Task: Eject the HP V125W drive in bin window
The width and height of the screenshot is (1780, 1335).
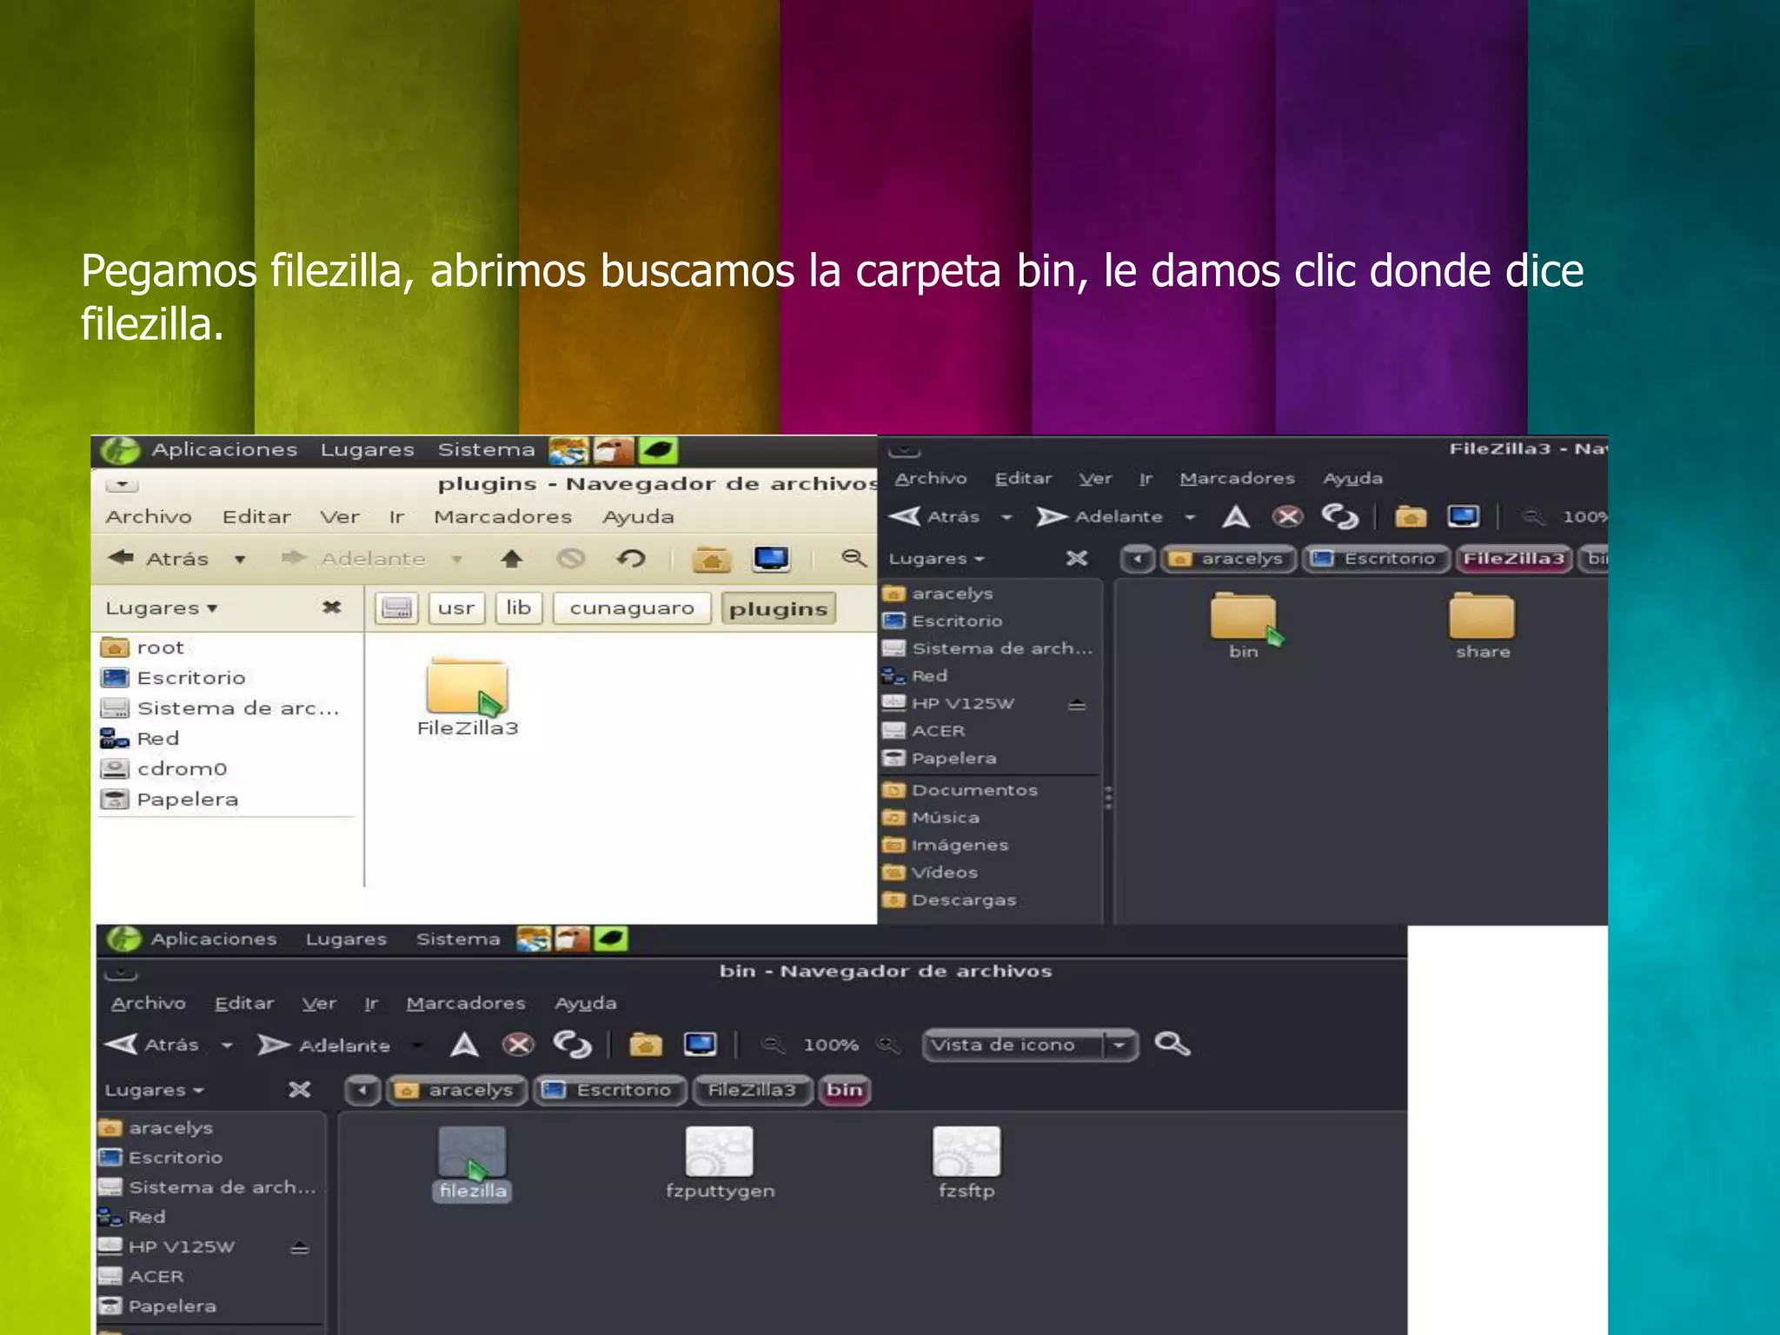Action: tap(299, 1248)
